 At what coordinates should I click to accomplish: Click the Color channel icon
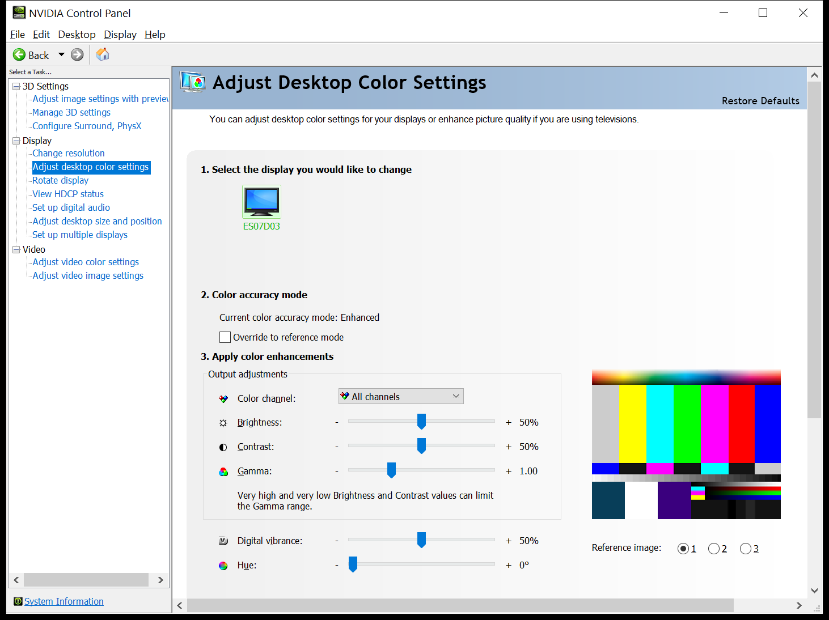pyautogui.click(x=223, y=399)
